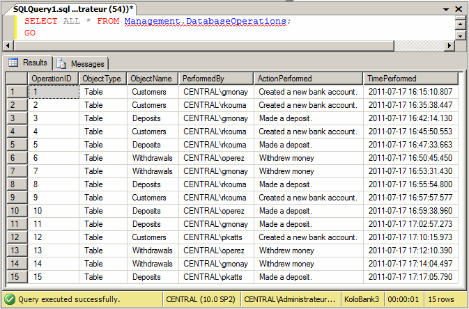Click the ObjectName column header
The width and height of the screenshot is (469, 309).
coord(153,79)
